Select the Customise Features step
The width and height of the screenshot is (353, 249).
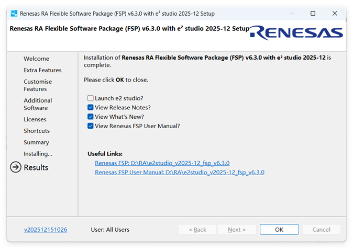(x=38, y=85)
